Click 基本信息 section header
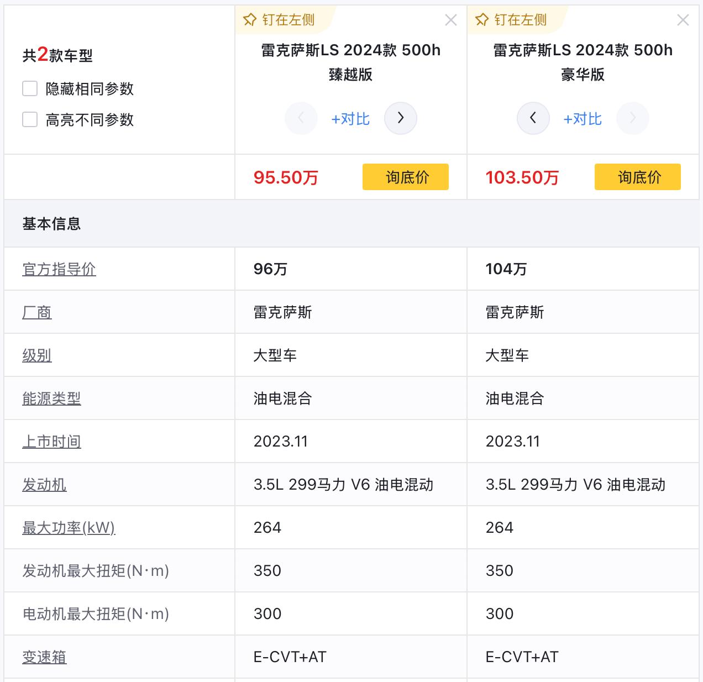Screen dimensions: 703x682 (x=51, y=224)
